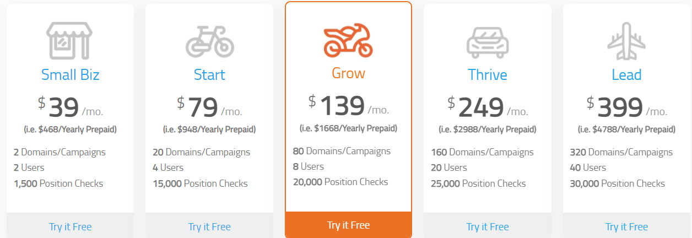The width and height of the screenshot is (692, 238).
Task: Click the 80 Domains/Campaigns feature line
Action: click(x=342, y=151)
